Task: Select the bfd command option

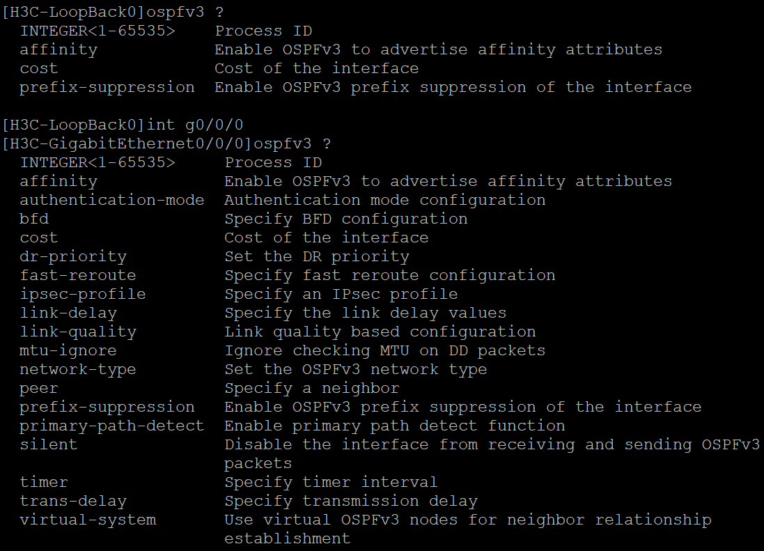Action: pyautogui.click(x=34, y=219)
